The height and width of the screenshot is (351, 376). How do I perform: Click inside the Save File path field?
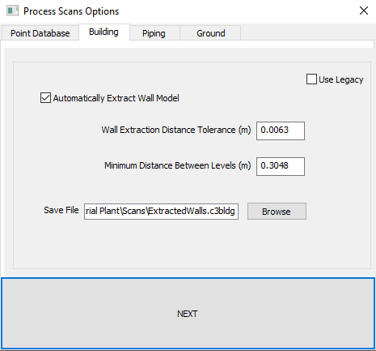(x=161, y=212)
